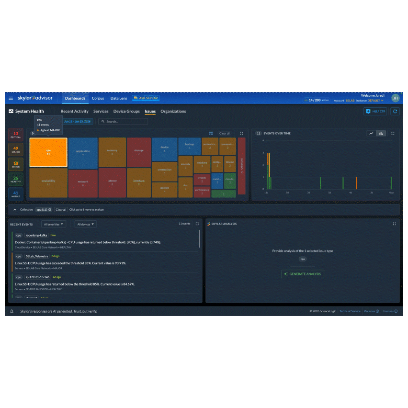Open the hamburger navigation menu
The width and height of the screenshot is (408, 408).
(11, 98)
